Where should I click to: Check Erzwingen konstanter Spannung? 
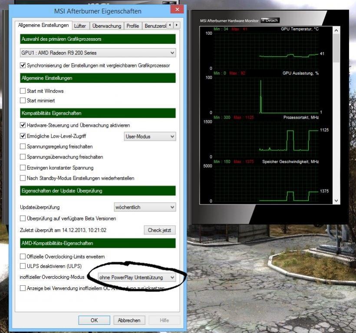point(23,168)
